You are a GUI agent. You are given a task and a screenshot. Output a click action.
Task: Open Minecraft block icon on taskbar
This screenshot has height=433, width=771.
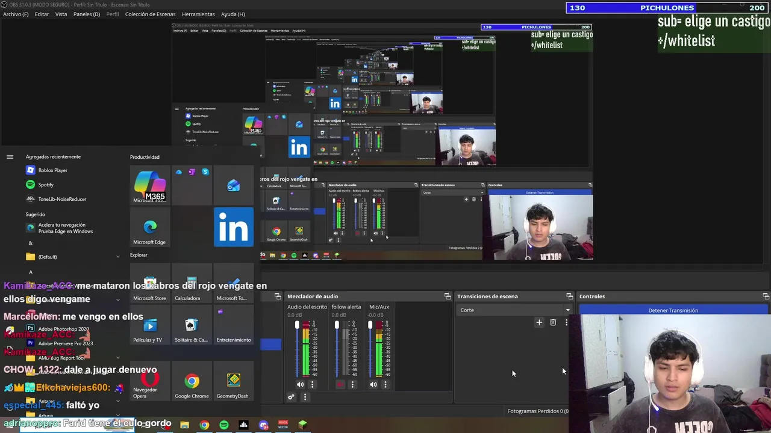(x=303, y=425)
